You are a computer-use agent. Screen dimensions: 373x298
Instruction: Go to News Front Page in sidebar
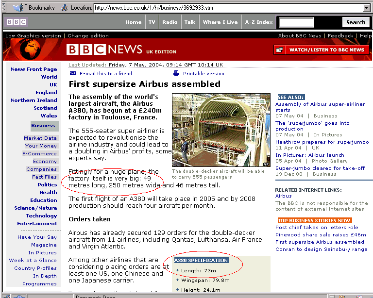click(x=34, y=69)
